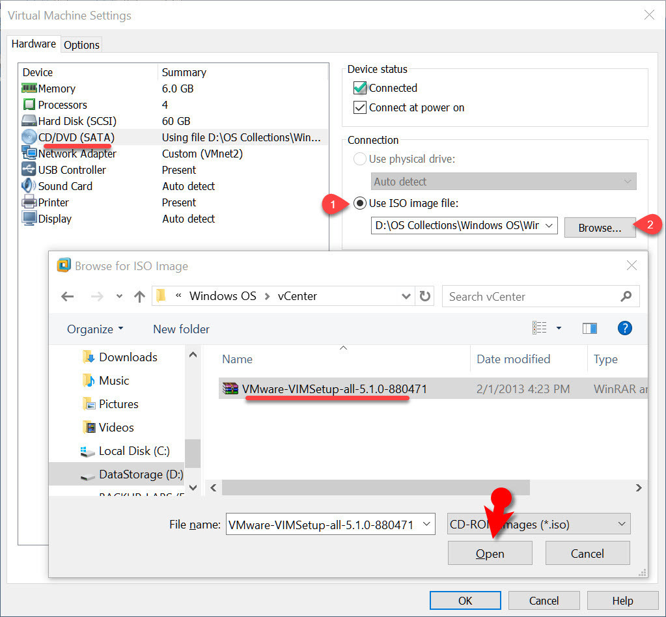This screenshot has width=666, height=617.
Task: Click Windows OS in the address path
Action: (x=223, y=296)
